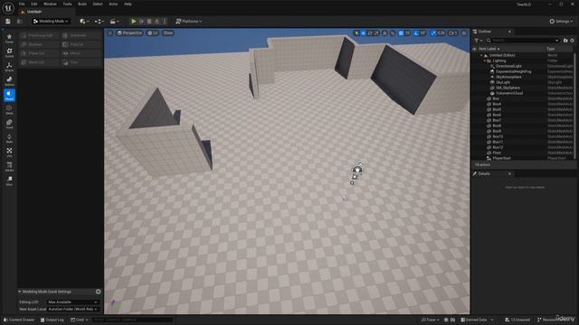Open Outliner settings gear icon

[x=573, y=40]
